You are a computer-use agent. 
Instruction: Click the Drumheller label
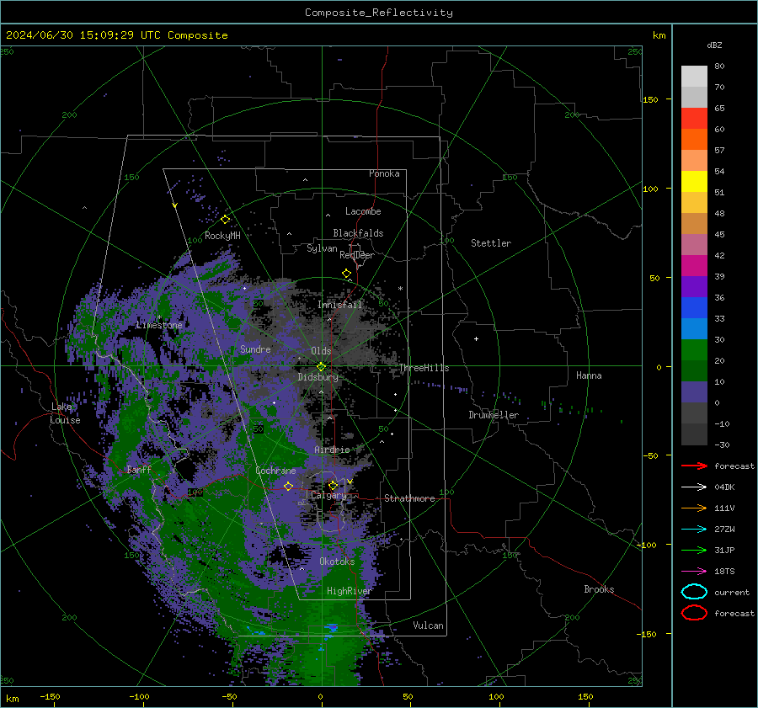click(494, 415)
